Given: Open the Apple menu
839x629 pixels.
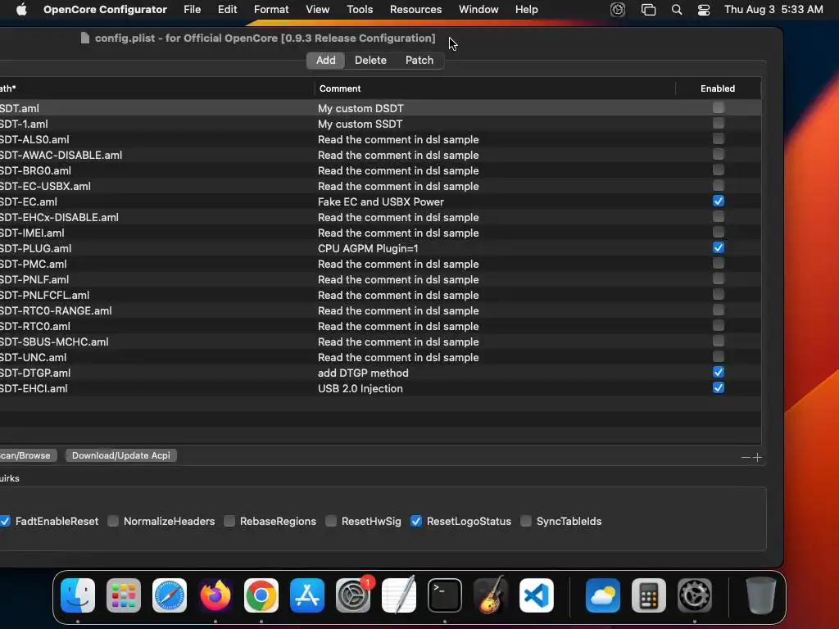Looking at the screenshot, I should coord(21,10).
